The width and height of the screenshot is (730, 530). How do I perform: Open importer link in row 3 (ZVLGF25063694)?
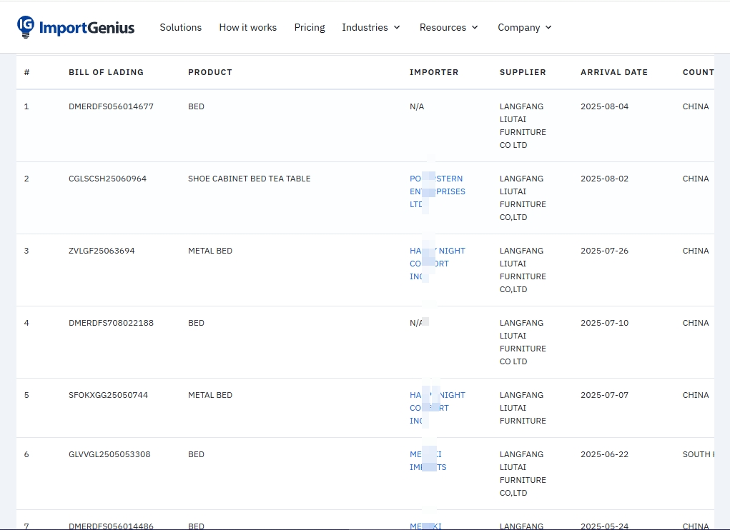tap(437, 264)
